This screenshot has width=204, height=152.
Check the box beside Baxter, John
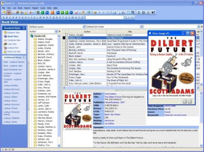[67, 47]
